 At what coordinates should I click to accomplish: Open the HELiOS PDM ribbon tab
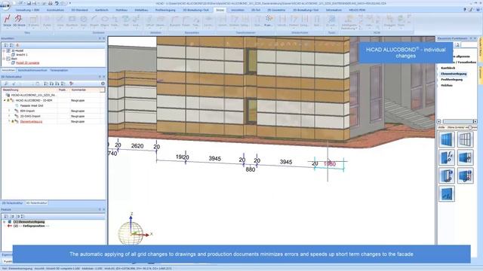[357, 10]
